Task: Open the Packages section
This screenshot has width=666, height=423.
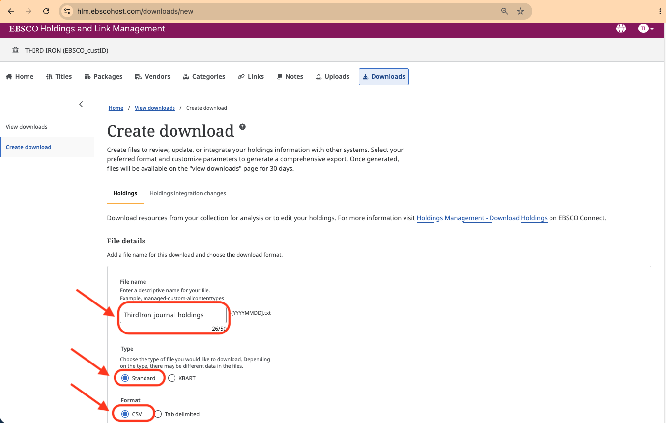Action: [103, 76]
